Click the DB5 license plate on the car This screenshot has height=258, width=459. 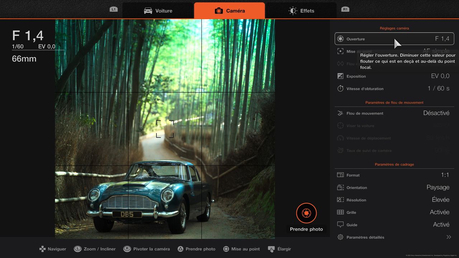pyautogui.click(x=127, y=214)
